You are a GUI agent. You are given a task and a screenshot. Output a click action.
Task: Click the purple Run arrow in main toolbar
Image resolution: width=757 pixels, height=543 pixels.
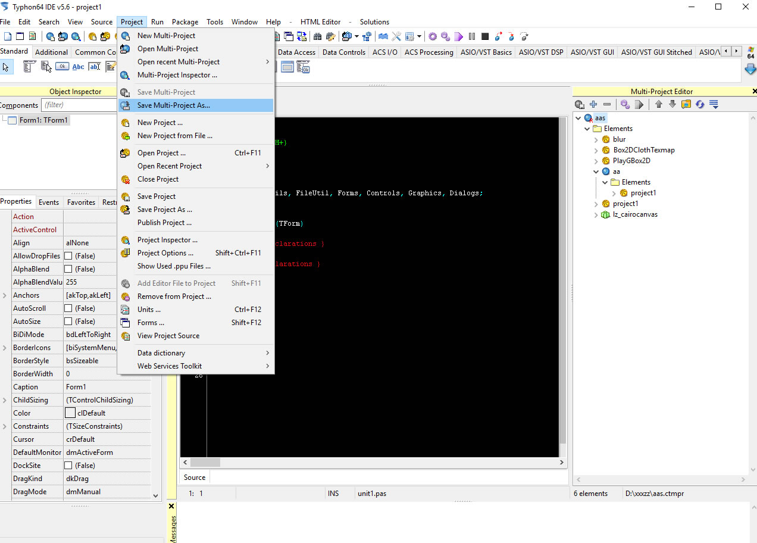459,37
